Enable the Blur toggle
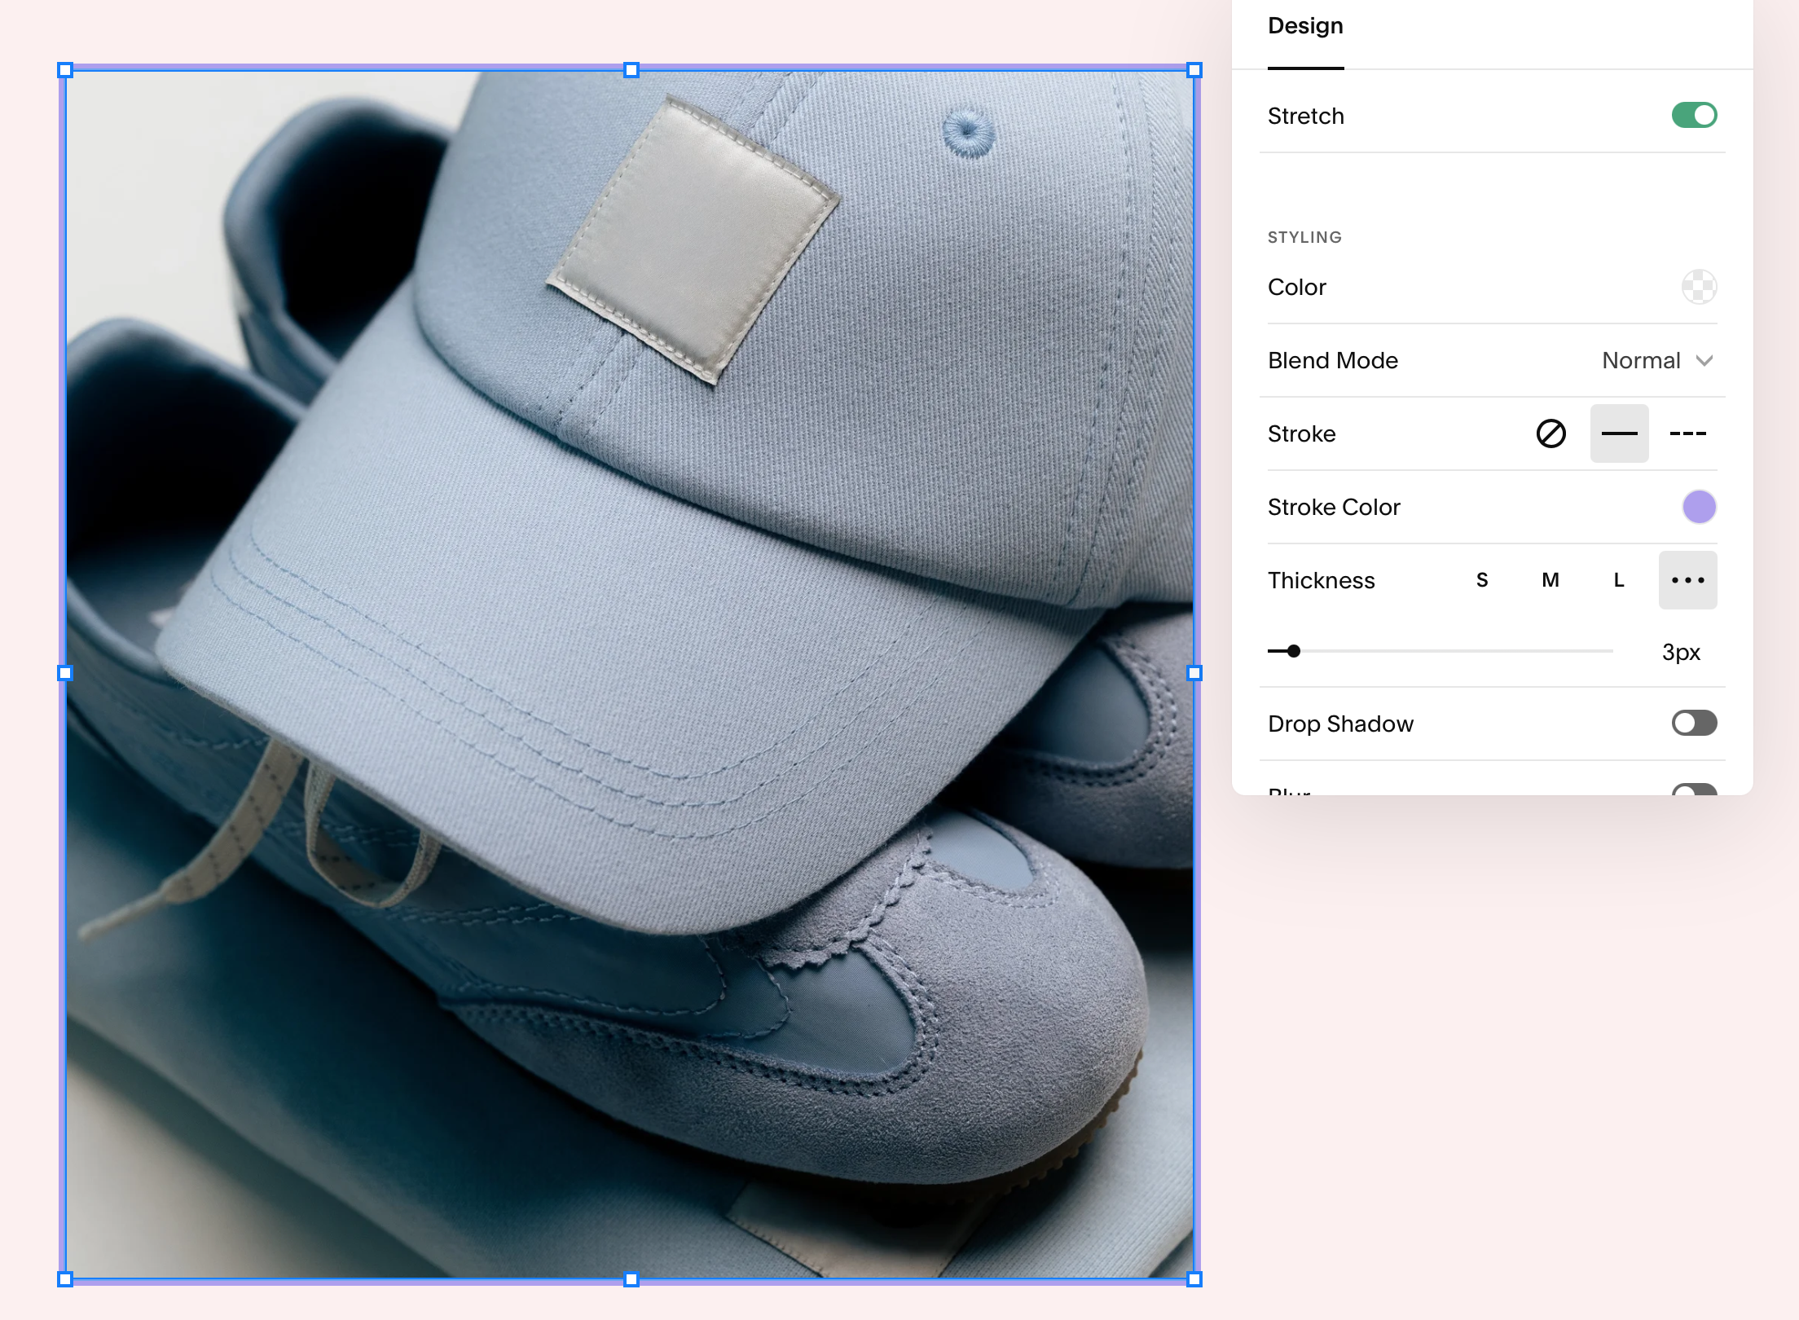Screen dimensions: 1799x1320 point(1694,790)
